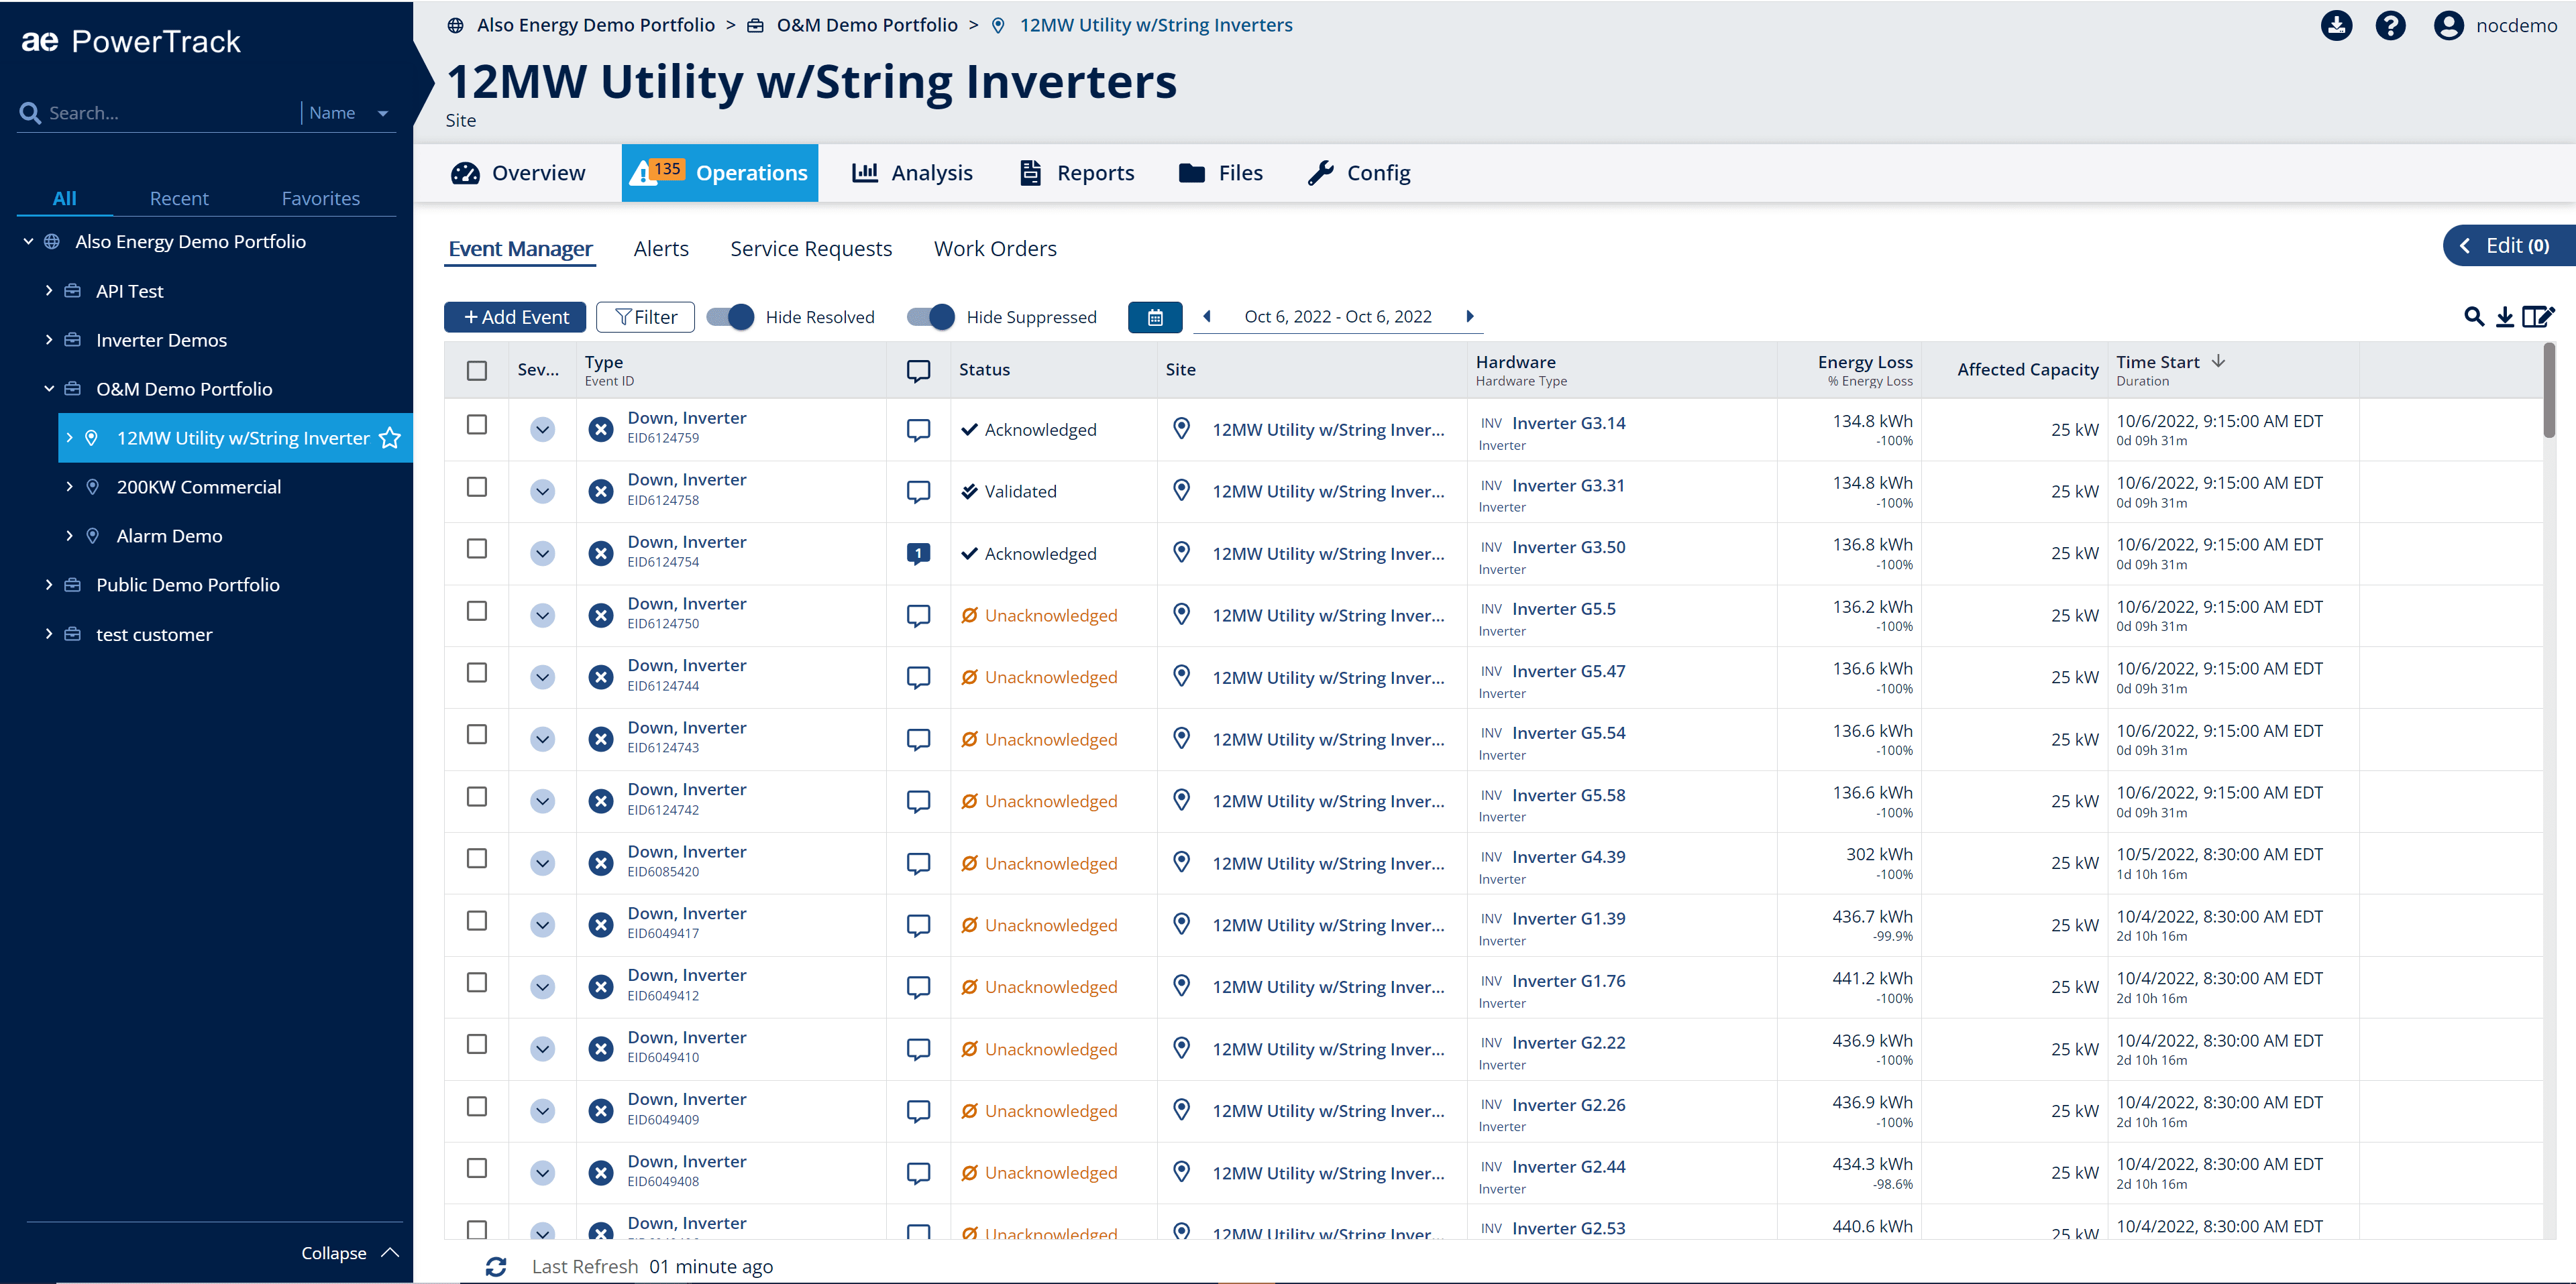Switch to the Analysis tab

click(x=912, y=172)
